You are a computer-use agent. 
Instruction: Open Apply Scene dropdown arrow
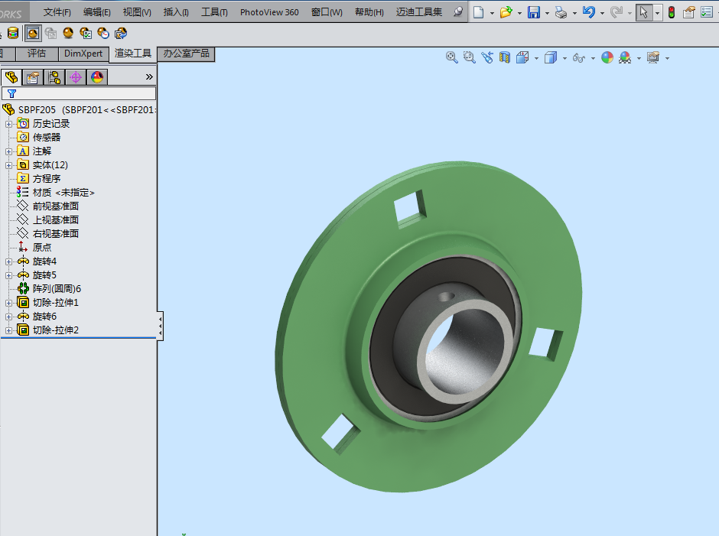point(639,59)
